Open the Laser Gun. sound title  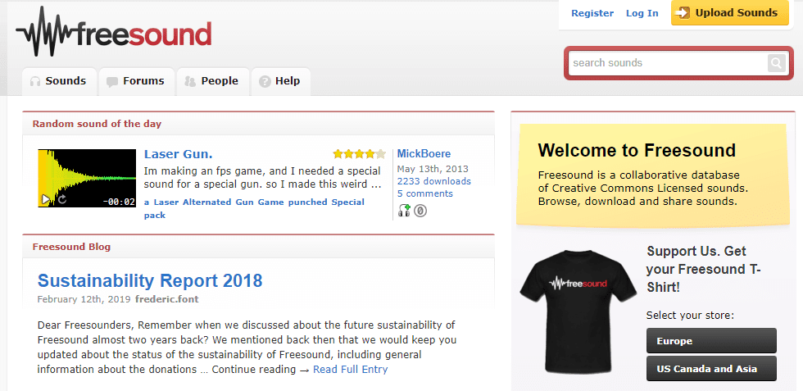pyautogui.click(x=179, y=154)
